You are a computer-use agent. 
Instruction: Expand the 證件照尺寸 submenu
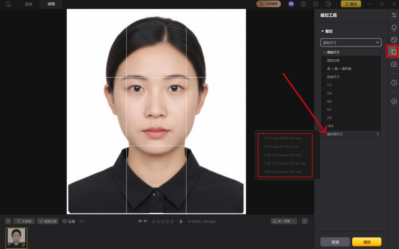coord(351,134)
